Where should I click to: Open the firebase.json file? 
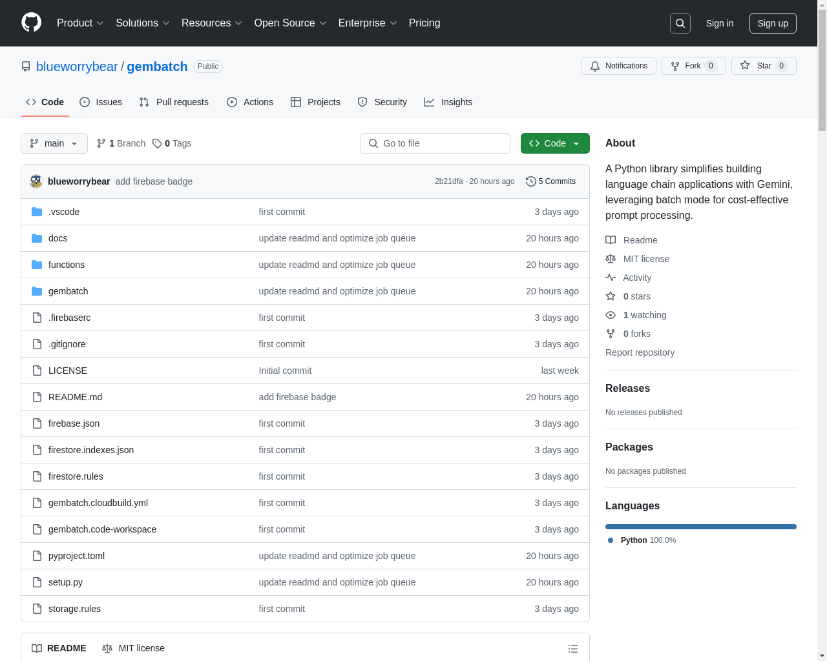tap(74, 423)
